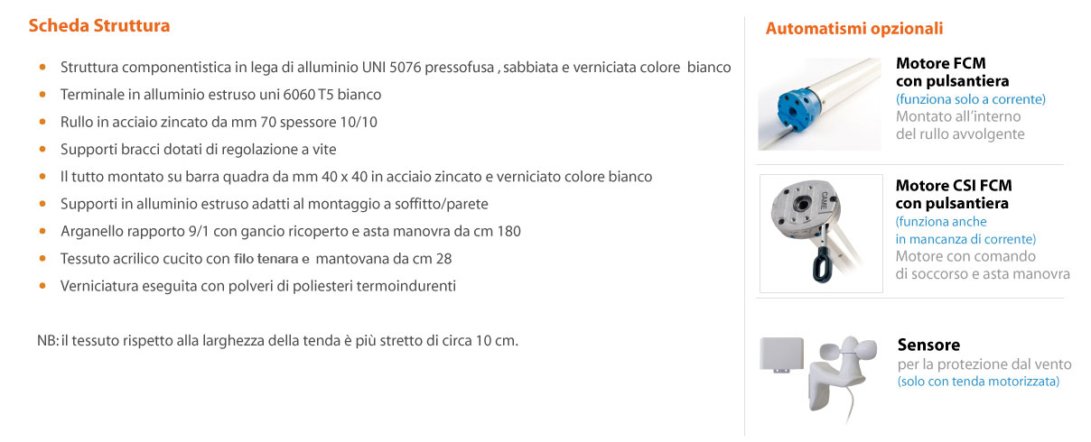Select the Scheda Struttura heading
Screen dimensions: 1091x442
(x=99, y=26)
